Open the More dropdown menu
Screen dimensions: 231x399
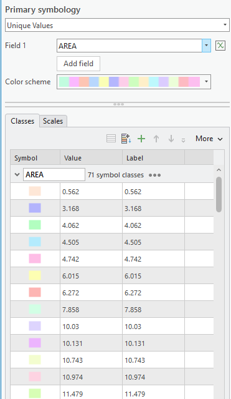click(x=209, y=139)
